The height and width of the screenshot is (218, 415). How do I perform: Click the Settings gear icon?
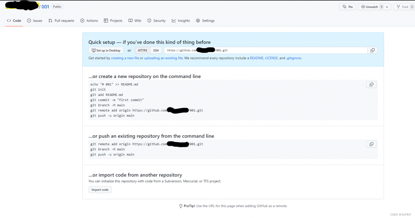pos(198,20)
